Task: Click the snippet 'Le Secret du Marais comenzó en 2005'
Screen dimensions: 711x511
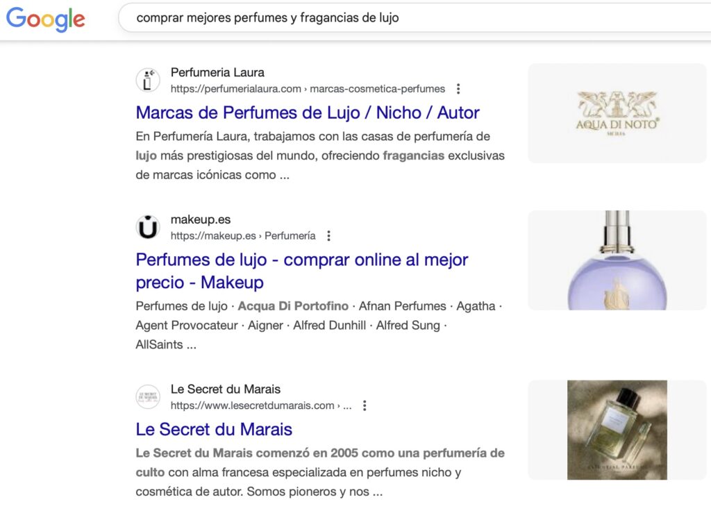Action: 320,472
